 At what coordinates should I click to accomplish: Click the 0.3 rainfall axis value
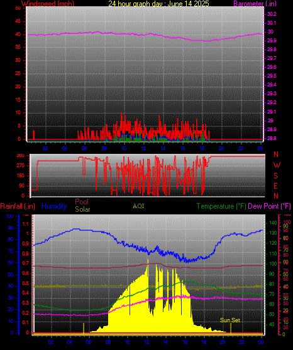[26, 303]
